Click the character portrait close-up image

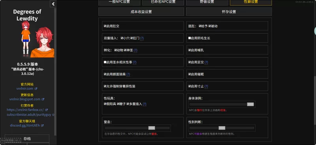click(x=43, y=42)
